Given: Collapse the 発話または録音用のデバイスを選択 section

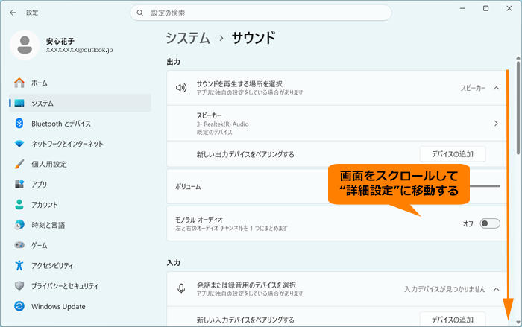Looking at the screenshot, I should 496,289.
